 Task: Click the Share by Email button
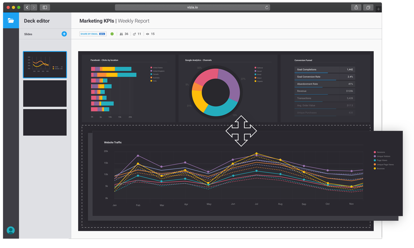pyautogui.click(x=92, y=34)
